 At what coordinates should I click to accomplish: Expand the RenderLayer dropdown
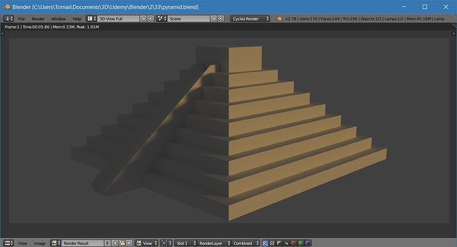tap(214, 243)
